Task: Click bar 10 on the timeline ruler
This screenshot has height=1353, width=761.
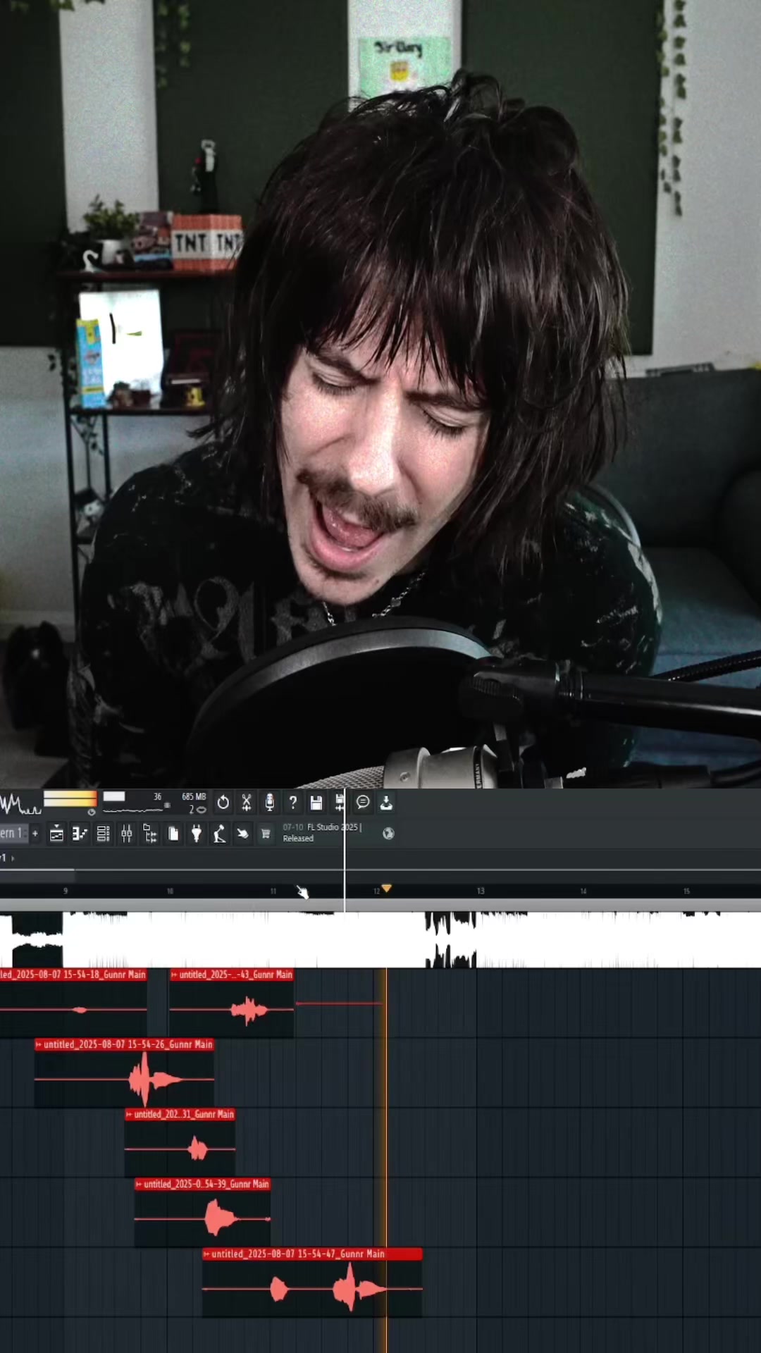Action: pos(170,891)
